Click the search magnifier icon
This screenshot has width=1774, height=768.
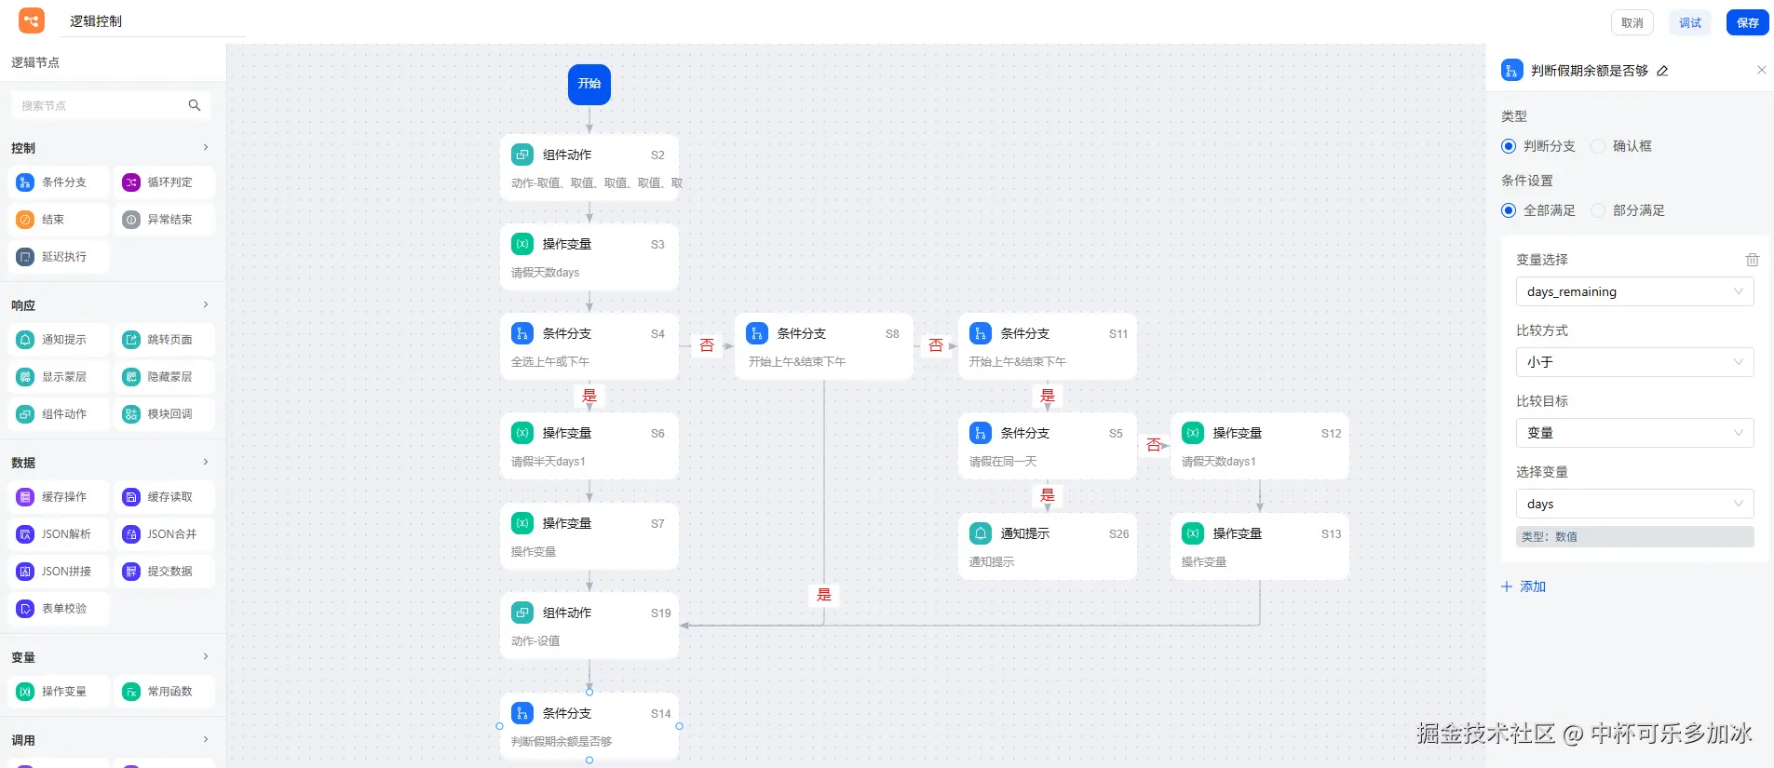coord(195,105)
